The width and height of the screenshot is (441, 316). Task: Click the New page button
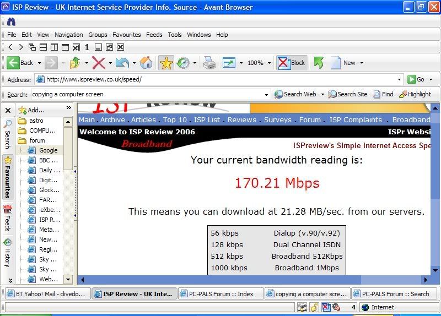tap(342, 63)
